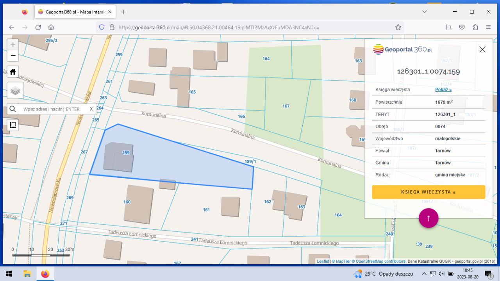The image size is (500, 281).
Task: Reload the current page
Action: (38, 27)
